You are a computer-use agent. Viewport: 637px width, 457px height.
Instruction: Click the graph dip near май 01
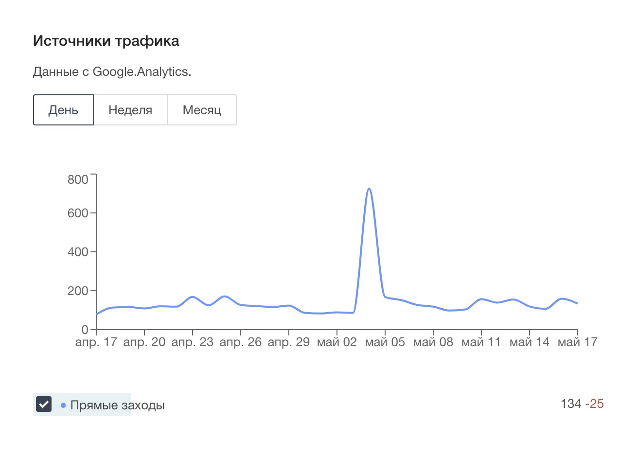322,313
